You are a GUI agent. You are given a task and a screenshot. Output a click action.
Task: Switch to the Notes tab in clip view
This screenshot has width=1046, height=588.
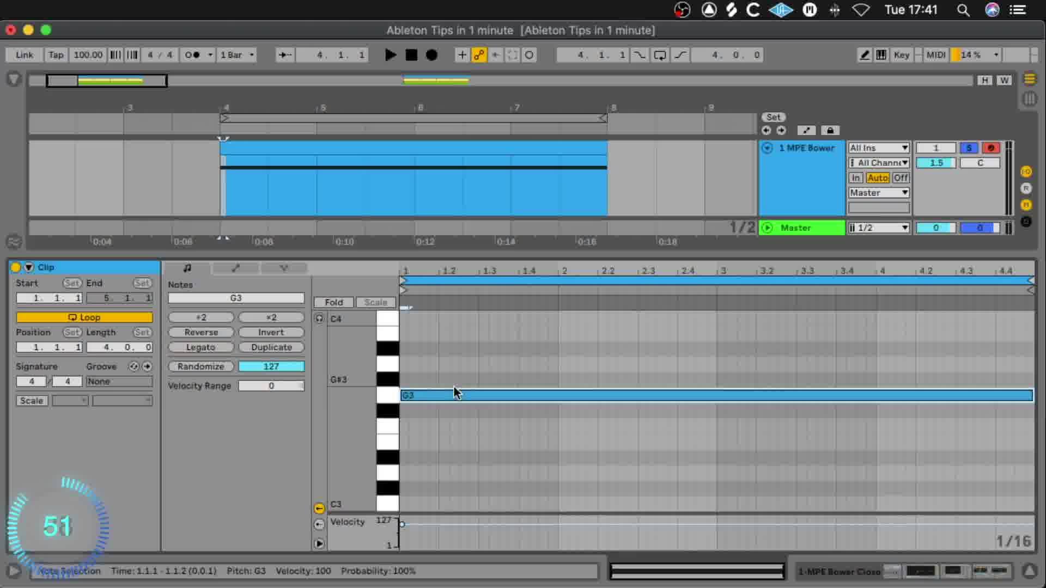pos(187,268)
